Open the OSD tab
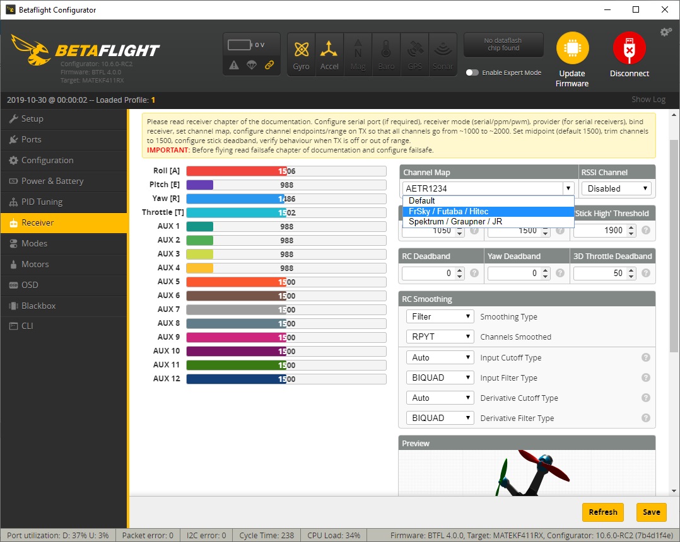Image resolution: width=680 pixels, height=542 pixels. click(x=64, y=285)
